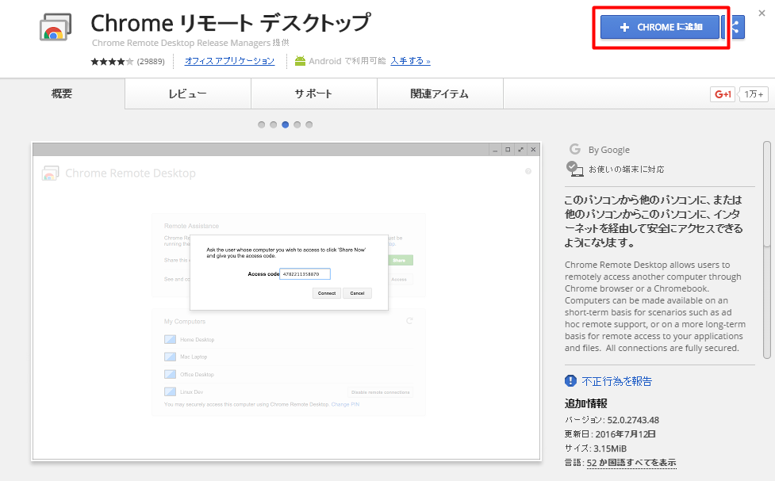
Task: Close the store detail overlay with X
Action: click(x=762, y=13)
